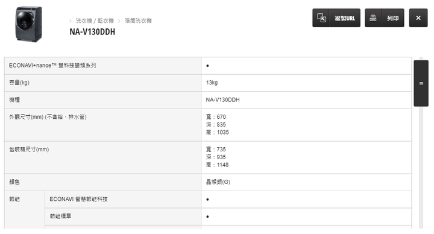The image size is (434, 234).
Task: Click the 機種 row label
Action: pos(14,100)
